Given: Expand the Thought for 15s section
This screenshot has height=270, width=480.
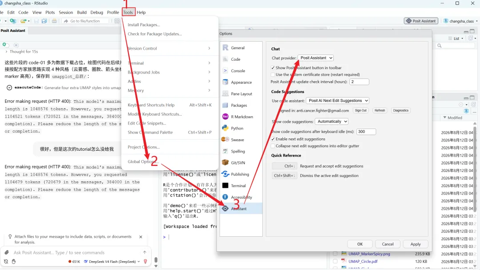Looking at the screenshot, I should (x=21, y=51).
